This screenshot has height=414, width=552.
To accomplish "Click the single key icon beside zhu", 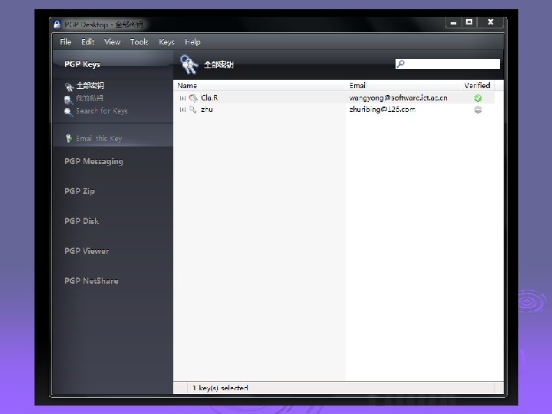I will [x=193, y=110].
